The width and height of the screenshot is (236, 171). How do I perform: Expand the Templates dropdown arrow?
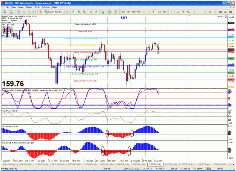(118, 12)
